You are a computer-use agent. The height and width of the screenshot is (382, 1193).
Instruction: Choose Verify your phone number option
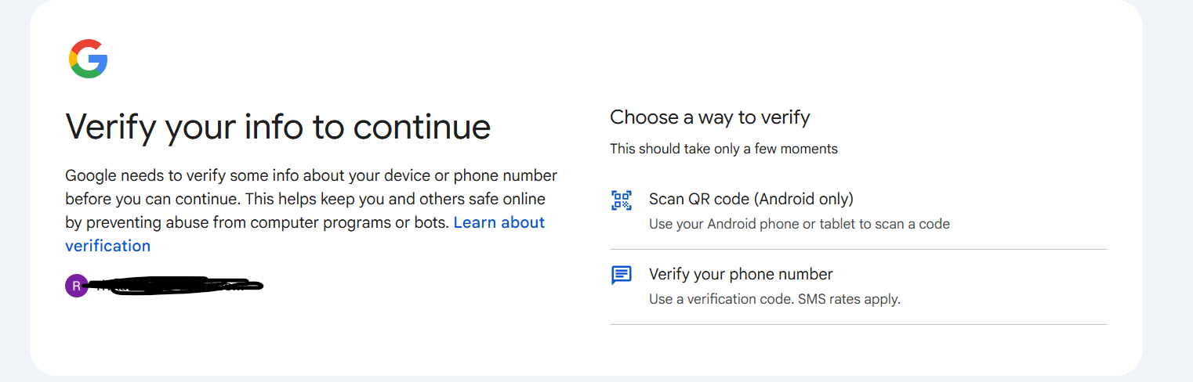click(x=740, y=274)
